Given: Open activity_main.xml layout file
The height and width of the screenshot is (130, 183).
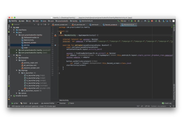Looking at the screenshot, I should 29,63.
